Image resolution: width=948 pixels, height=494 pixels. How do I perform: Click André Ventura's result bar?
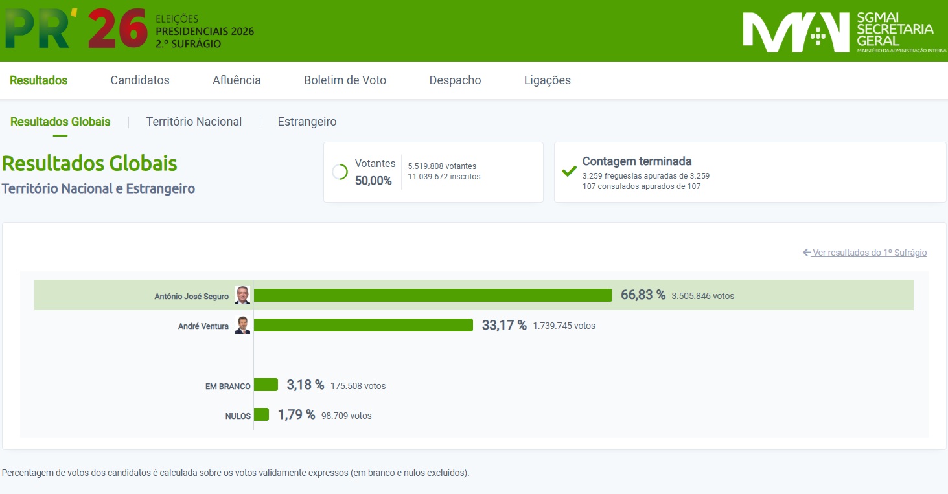[363, 325]
